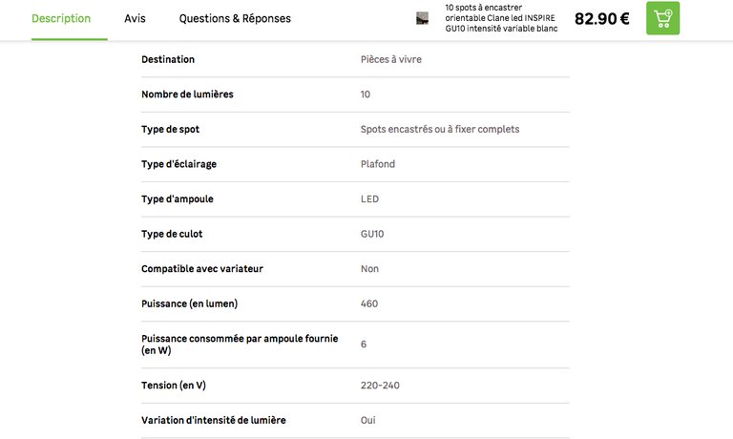Select the Destination row label
Image resolution: width=733 pixels, height=439 pixels.
coord(168,59)
